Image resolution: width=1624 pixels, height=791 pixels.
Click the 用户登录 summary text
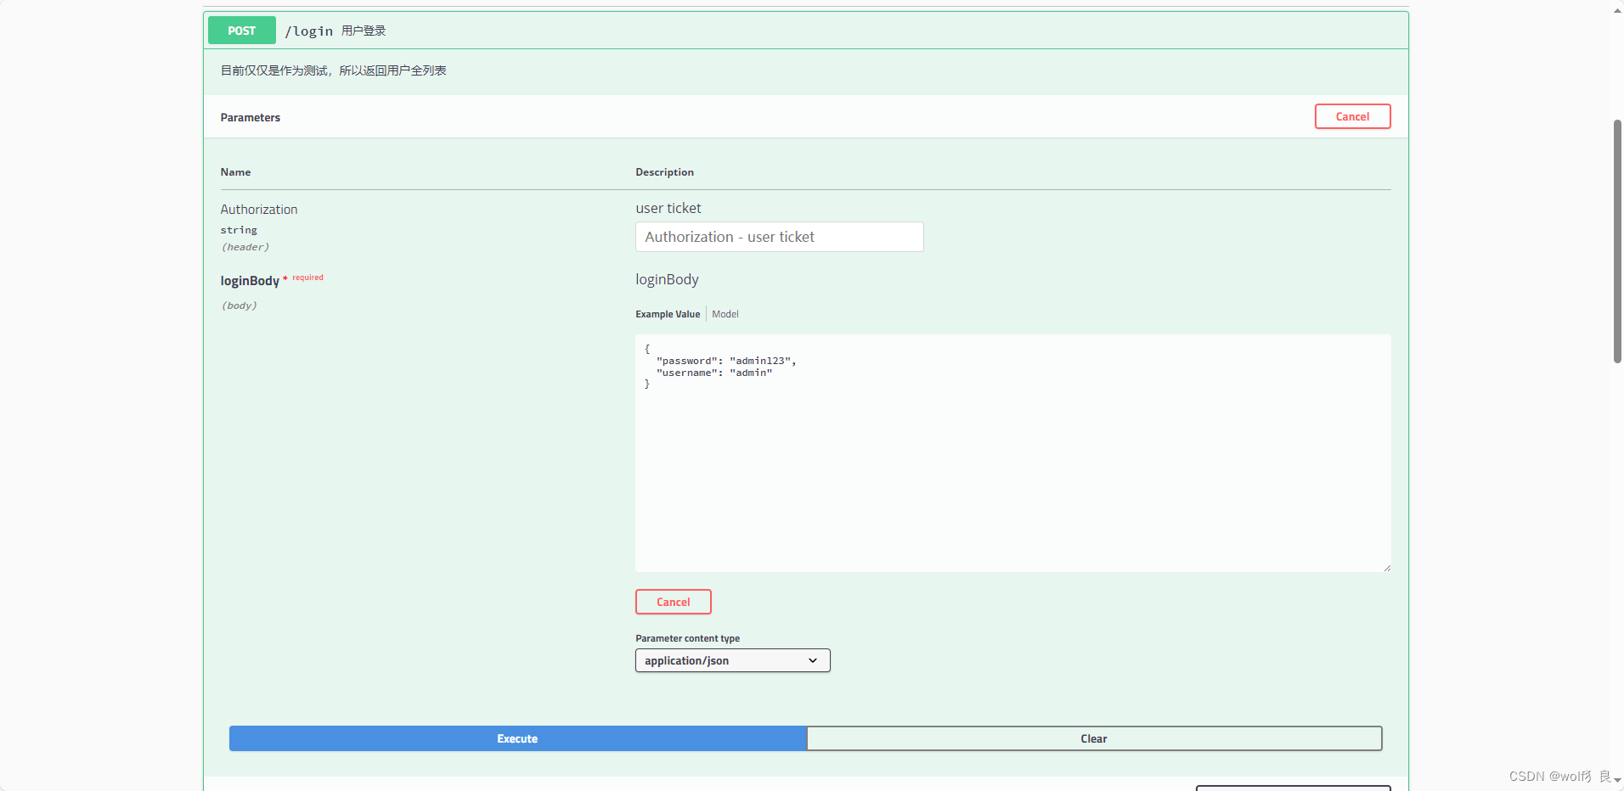pyautogui.click(x=364, y=31)
